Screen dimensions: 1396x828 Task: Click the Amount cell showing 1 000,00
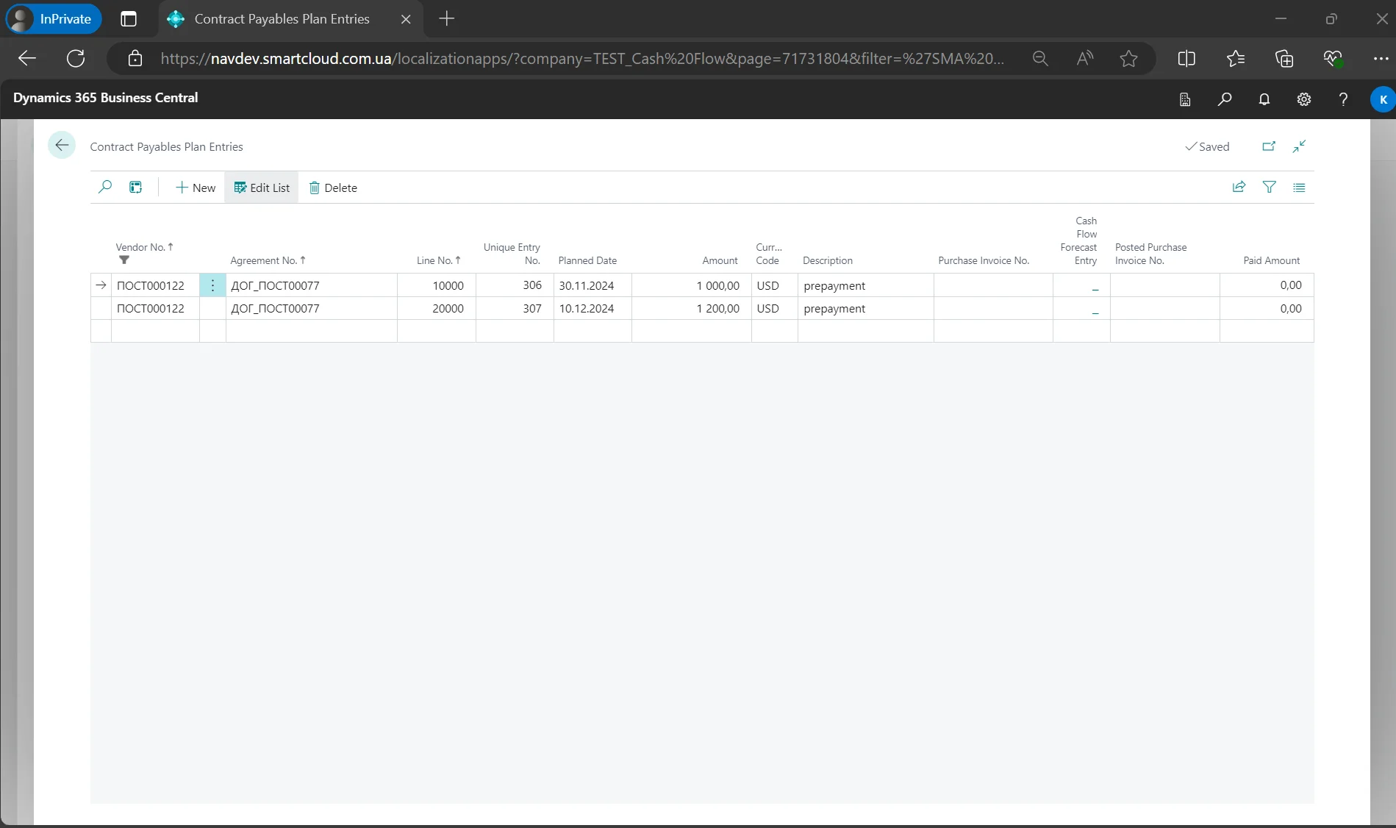pyautogui.click(x=717, y=285)
